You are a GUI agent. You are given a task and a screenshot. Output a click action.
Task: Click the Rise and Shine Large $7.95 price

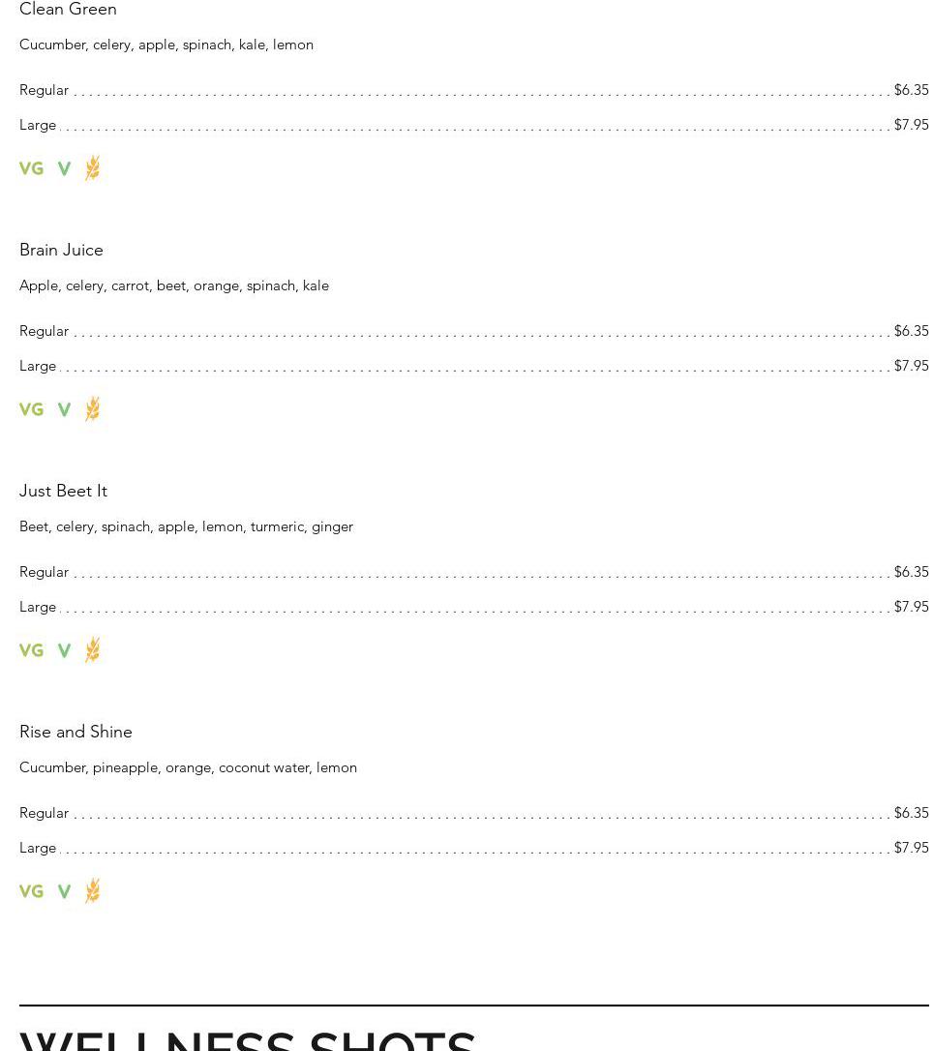[911, 848]
